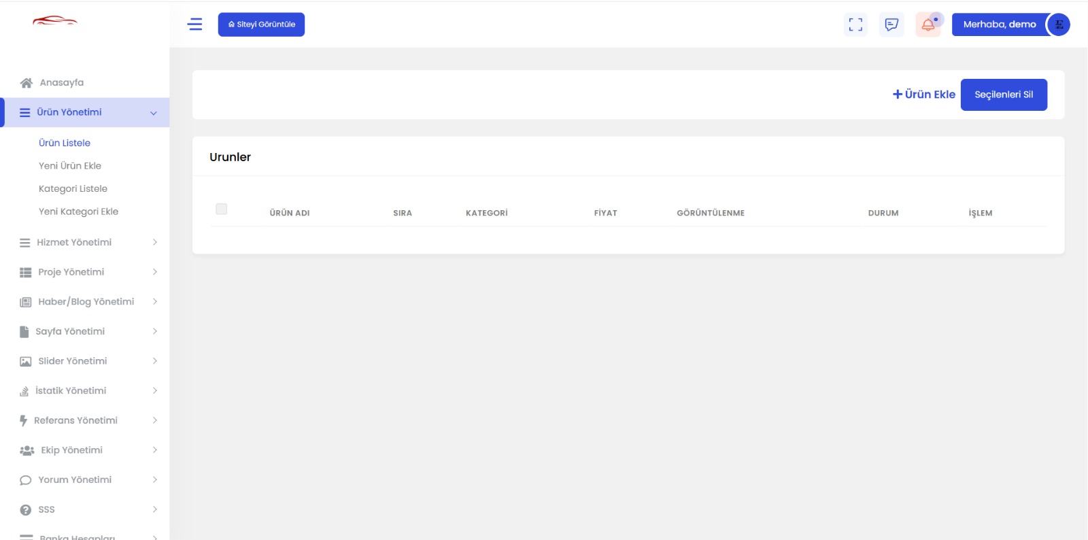The width and height of the screenshot is (1088, 540).
Task: Check the select-all checkbox in table header
Action: pyautogui.click(x=221, y=209)
